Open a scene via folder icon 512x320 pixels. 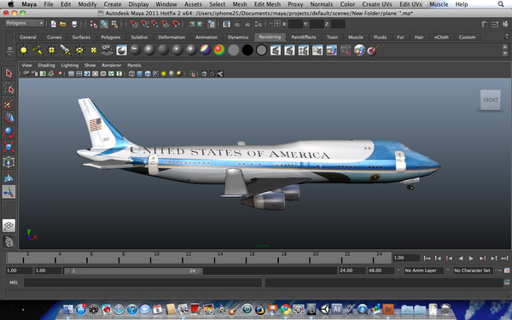[63, 24]
